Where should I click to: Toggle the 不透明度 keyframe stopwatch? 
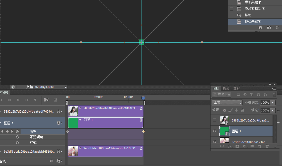17,137
